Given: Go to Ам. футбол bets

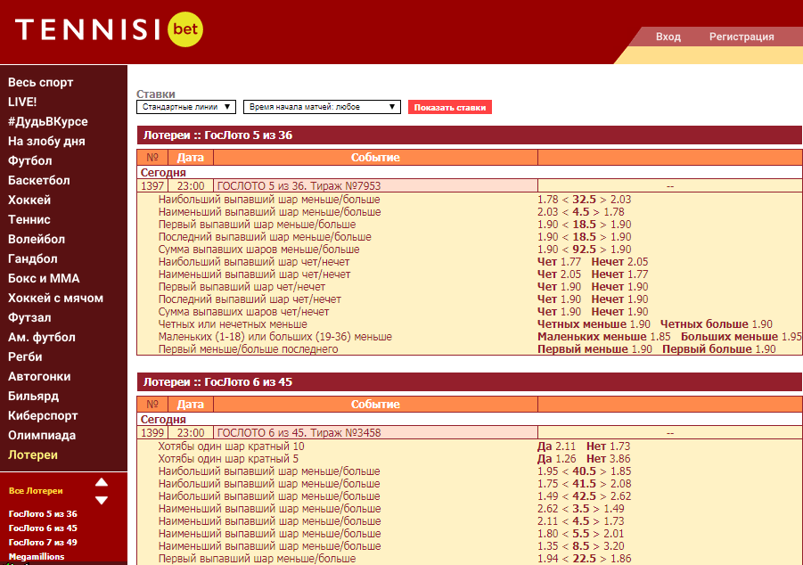Looking at the screenshot, I should click(x=42, y=337).
